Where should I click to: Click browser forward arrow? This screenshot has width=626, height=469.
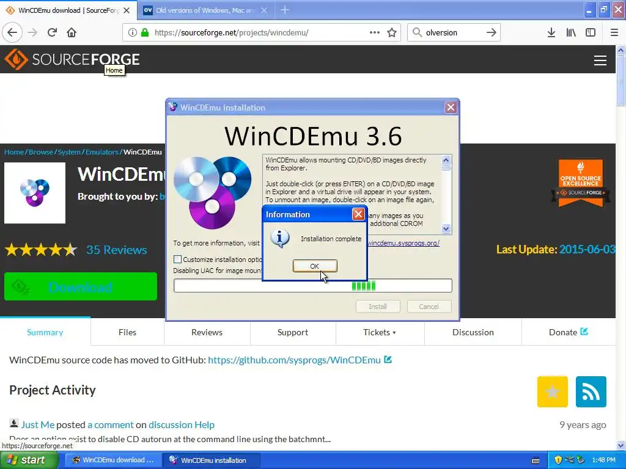tap(32, 32)
